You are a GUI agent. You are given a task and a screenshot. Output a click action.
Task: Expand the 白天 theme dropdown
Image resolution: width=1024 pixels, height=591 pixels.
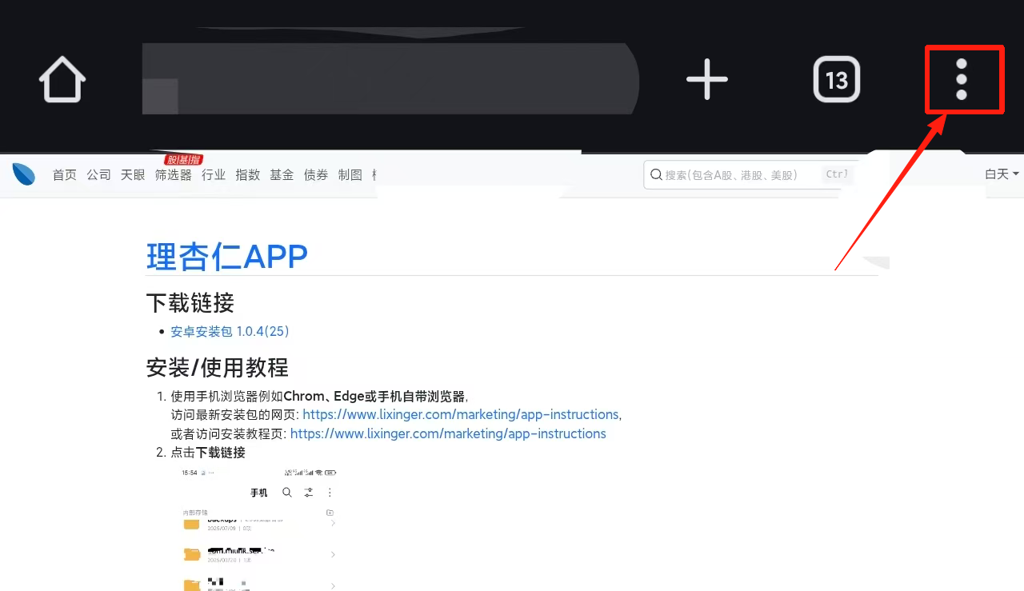(x=1001, y=174)
